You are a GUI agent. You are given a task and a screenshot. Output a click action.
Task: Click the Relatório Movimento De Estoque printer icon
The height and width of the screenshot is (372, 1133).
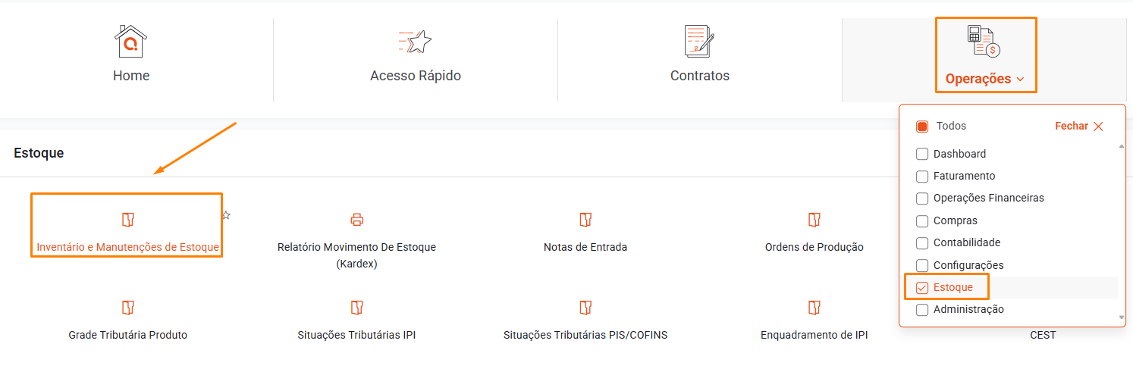(357, 220)
